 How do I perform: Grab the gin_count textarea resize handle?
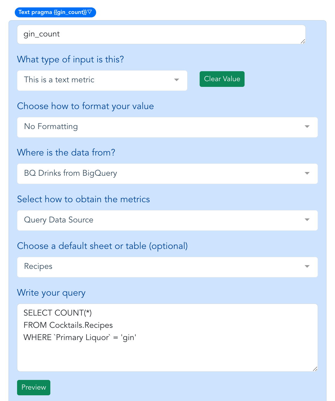click(x=303, y=41)
